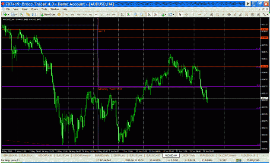Open the File menu
Screen dimensions: 270x163
click(8, 9)
